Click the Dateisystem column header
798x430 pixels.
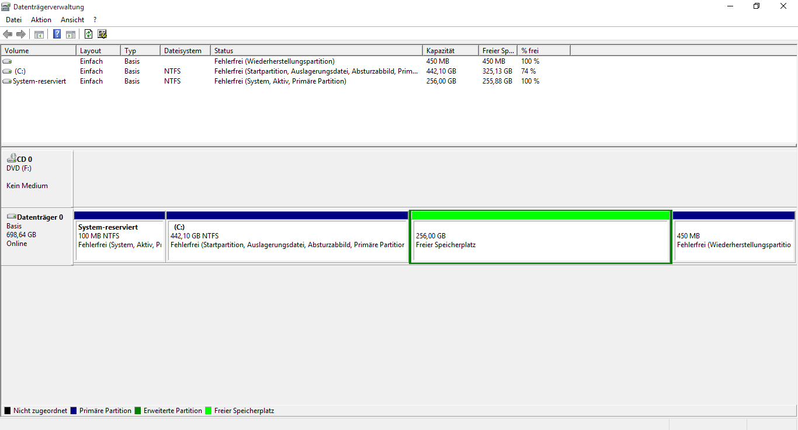point(185,51)
